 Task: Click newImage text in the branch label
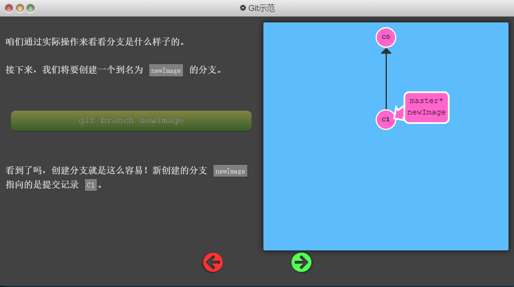[426, 113]
